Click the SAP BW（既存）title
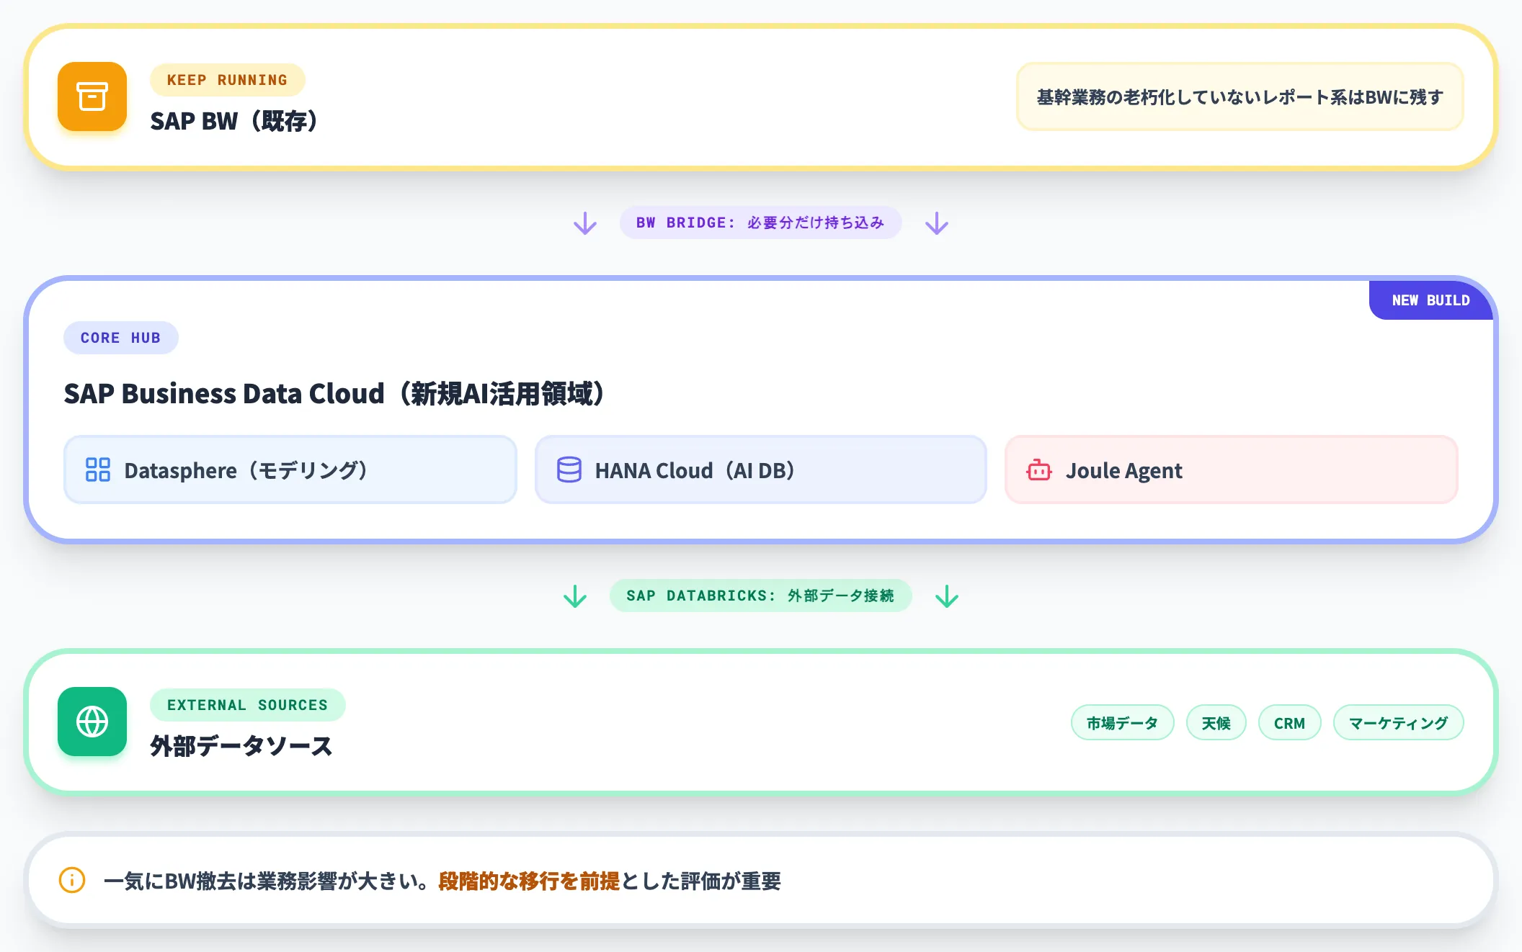Image resolution: width=1522 pixels, height=952 pixels. (234, 121)
